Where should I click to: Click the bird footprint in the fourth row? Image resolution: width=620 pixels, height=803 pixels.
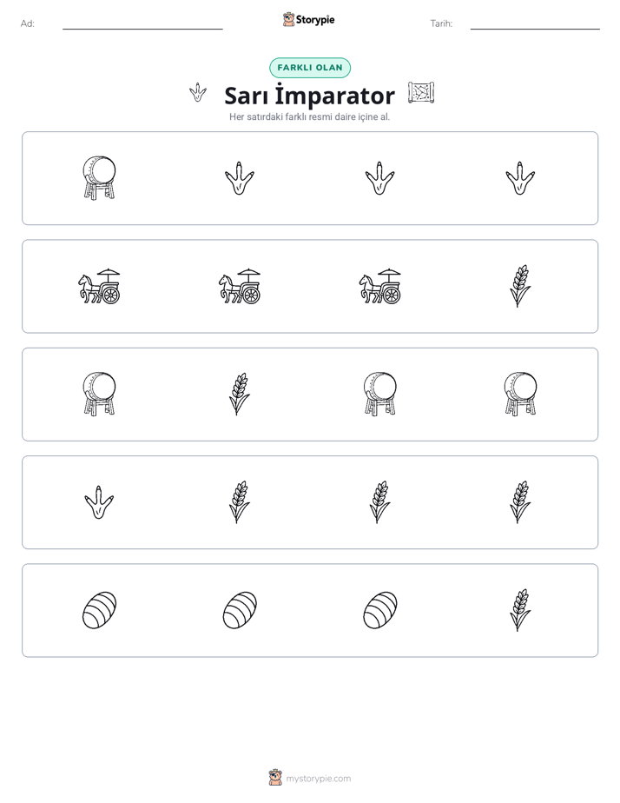[99, 502]
